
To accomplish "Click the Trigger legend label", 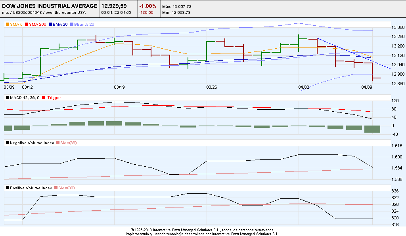I will point(54,97).
